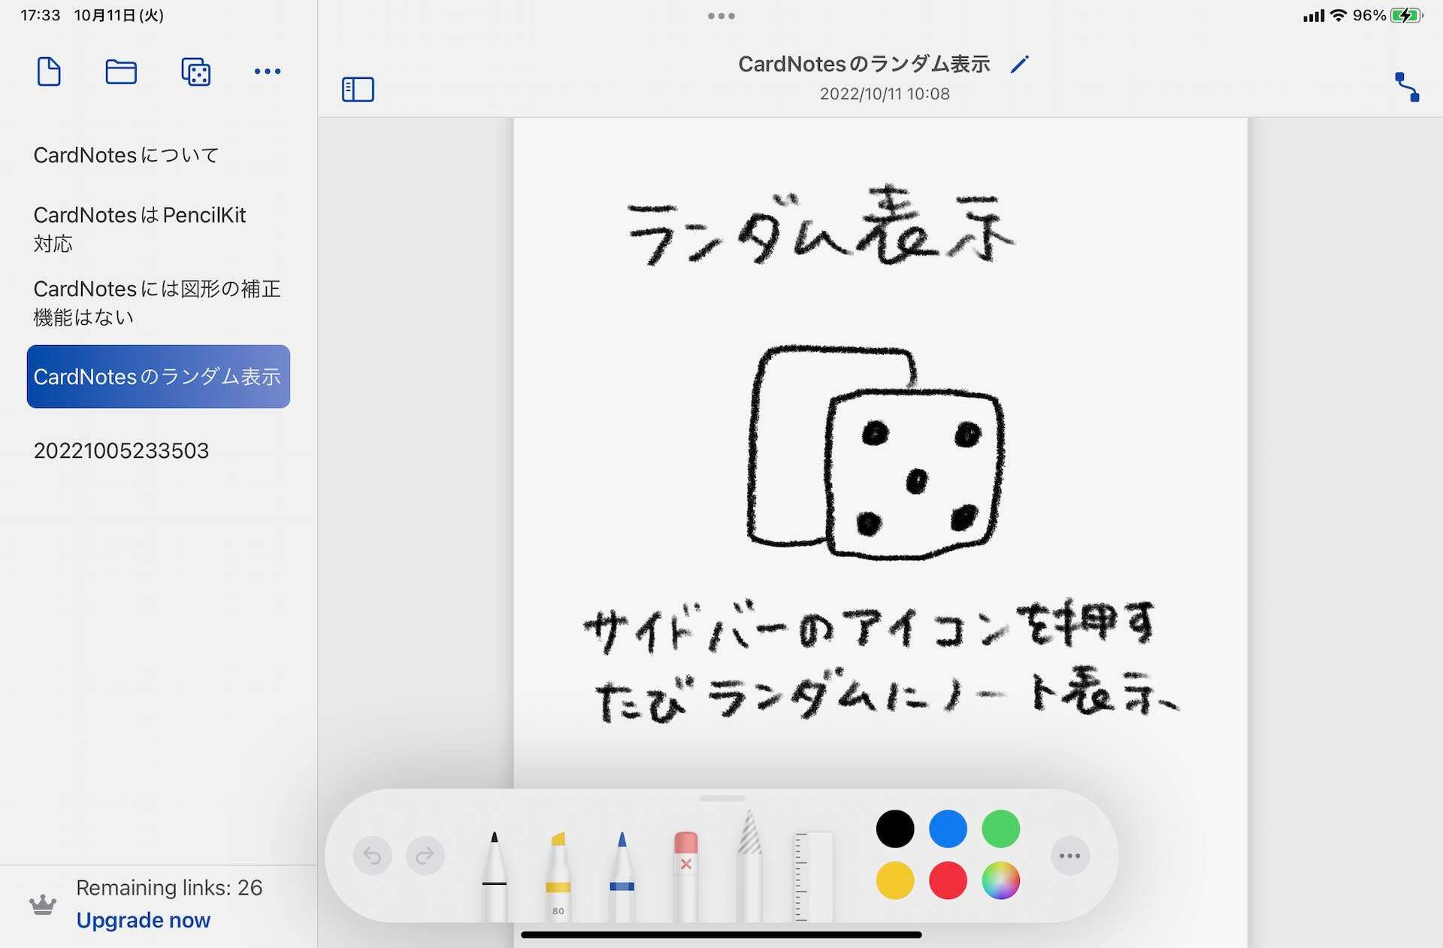The image size is (1443, 948).
Task: Click the date 2022/10/11 10:08
Action: pos(885,94)
